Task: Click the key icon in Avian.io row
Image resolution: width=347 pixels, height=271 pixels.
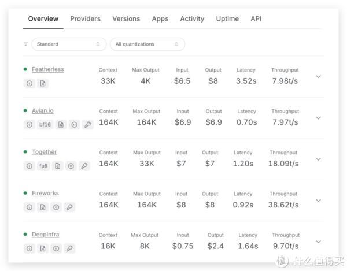Action: tap(88, 124)
